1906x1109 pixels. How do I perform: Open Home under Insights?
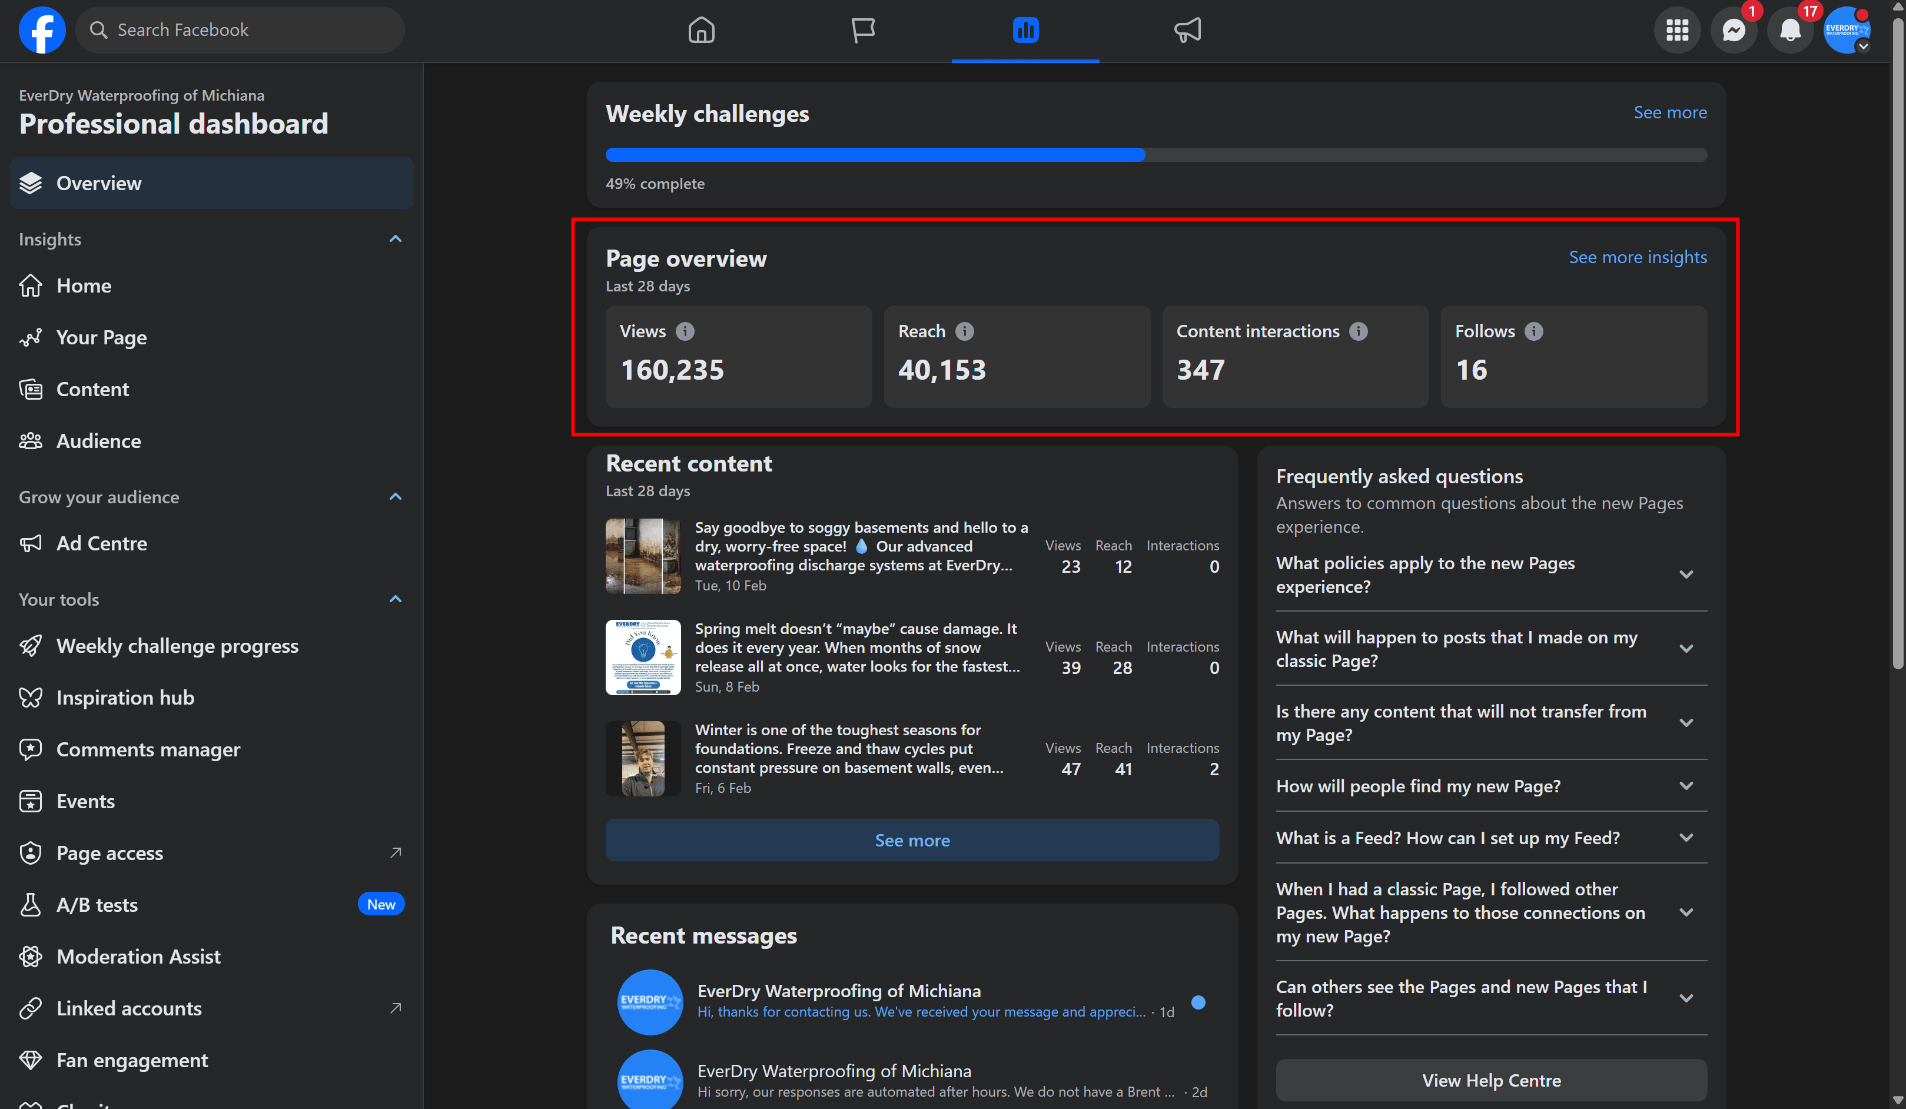click(212, 286)
